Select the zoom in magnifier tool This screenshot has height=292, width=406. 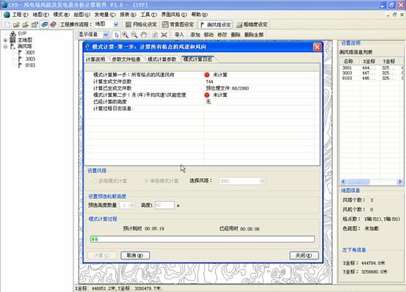tap(126, 34)
